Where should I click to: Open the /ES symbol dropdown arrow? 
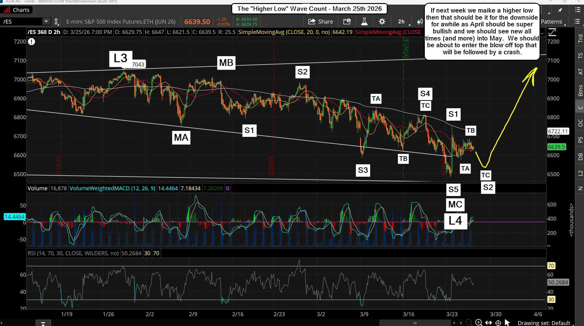pos(46,21)
